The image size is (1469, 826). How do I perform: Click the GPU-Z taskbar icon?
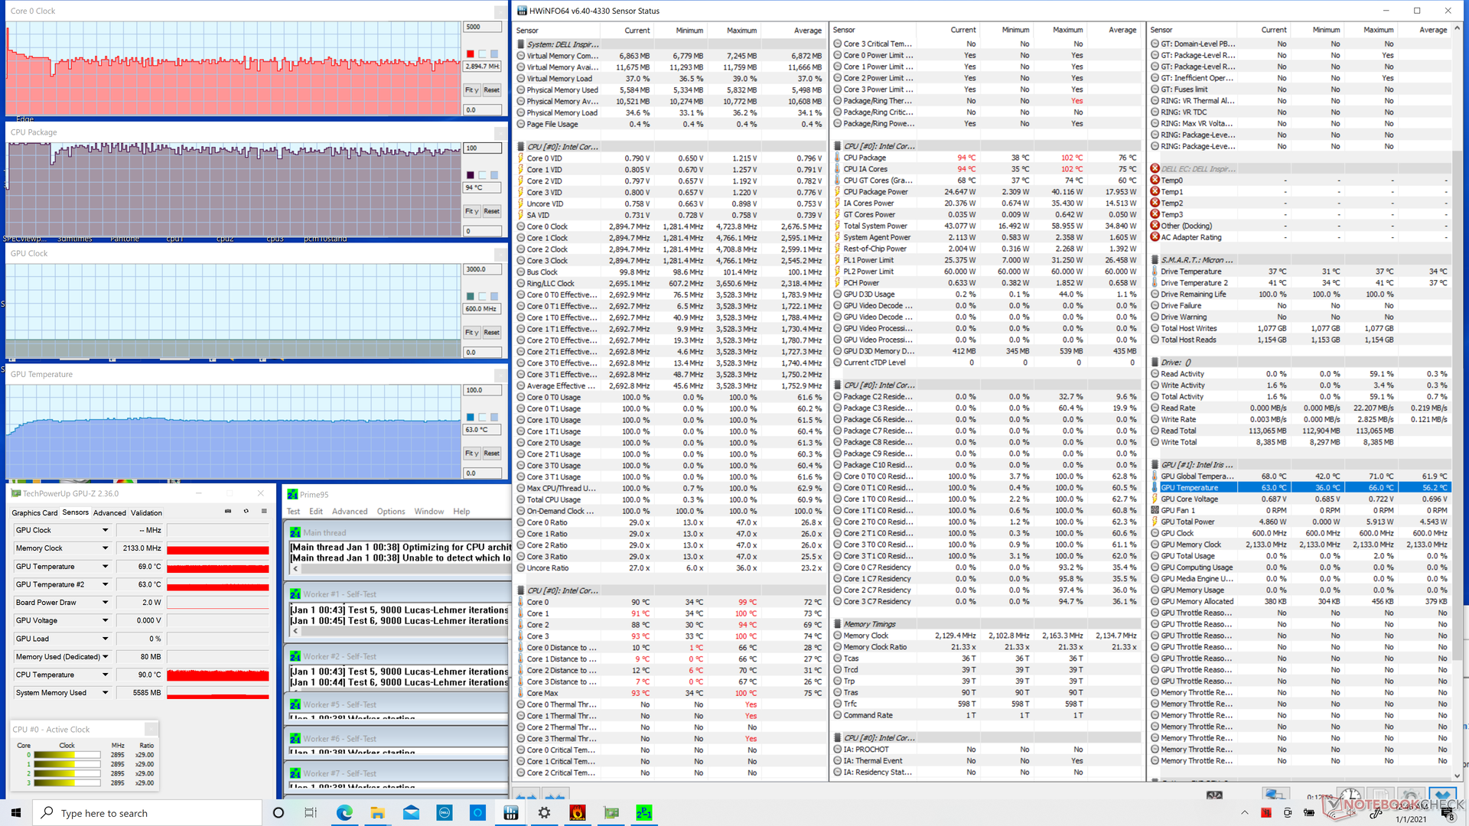coord(611,813)
